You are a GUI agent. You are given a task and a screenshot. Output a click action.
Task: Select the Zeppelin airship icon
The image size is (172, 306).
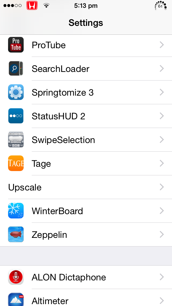pos(16,234)
